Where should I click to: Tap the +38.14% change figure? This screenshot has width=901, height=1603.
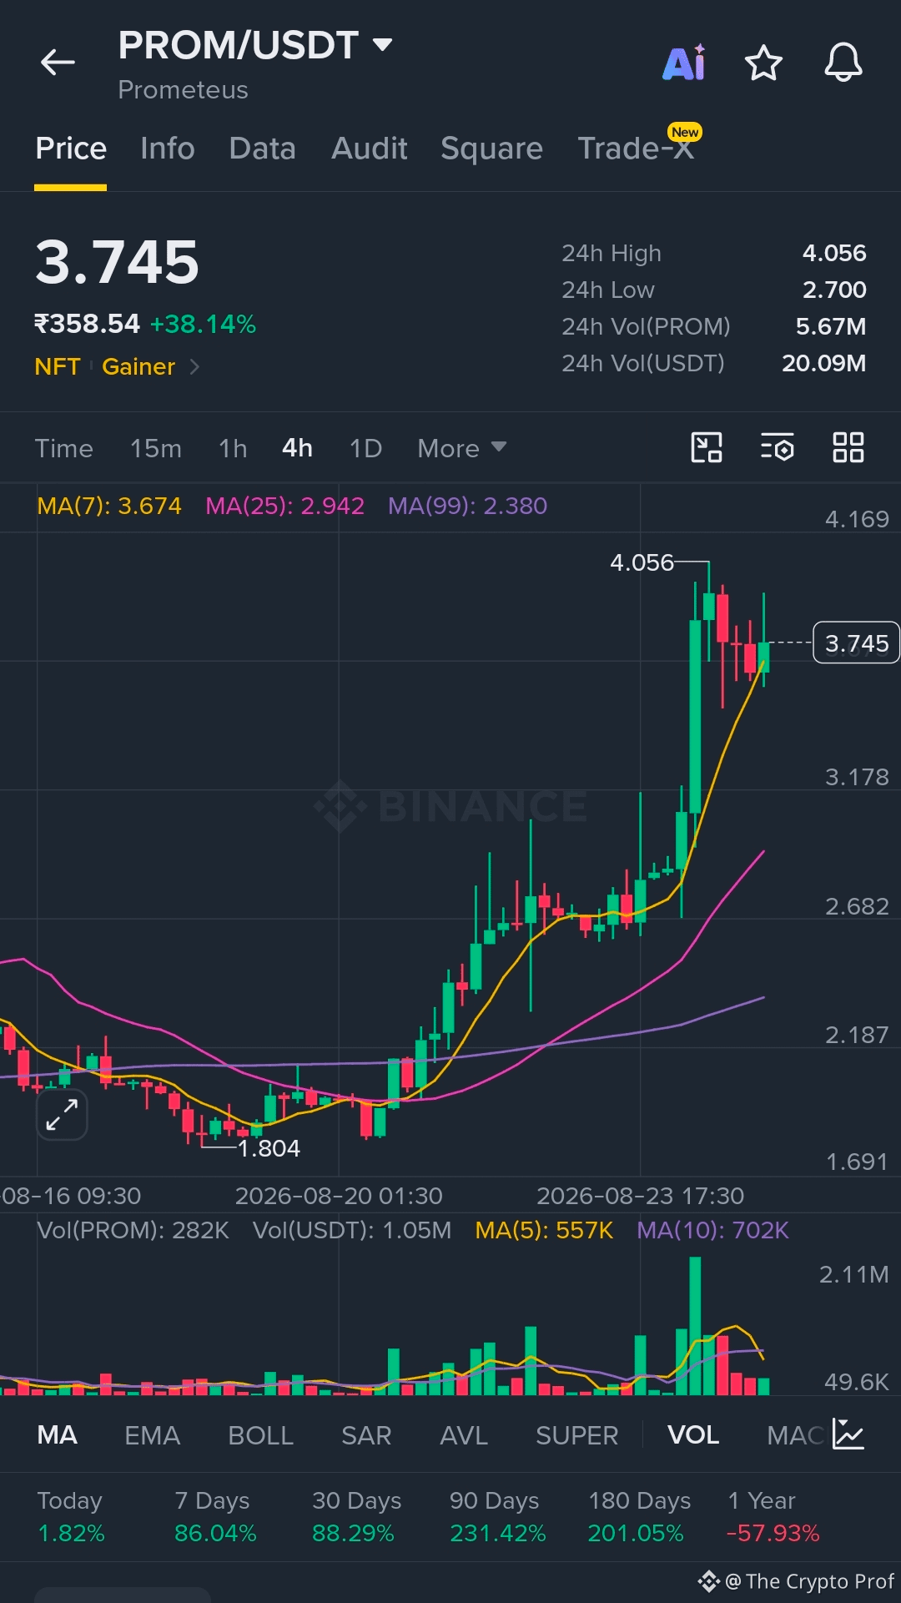click(203, 324)
